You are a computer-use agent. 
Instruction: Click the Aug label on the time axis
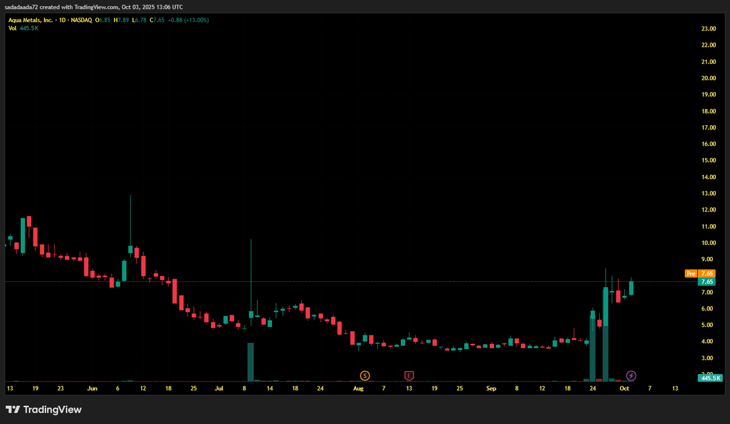point(358,388)
